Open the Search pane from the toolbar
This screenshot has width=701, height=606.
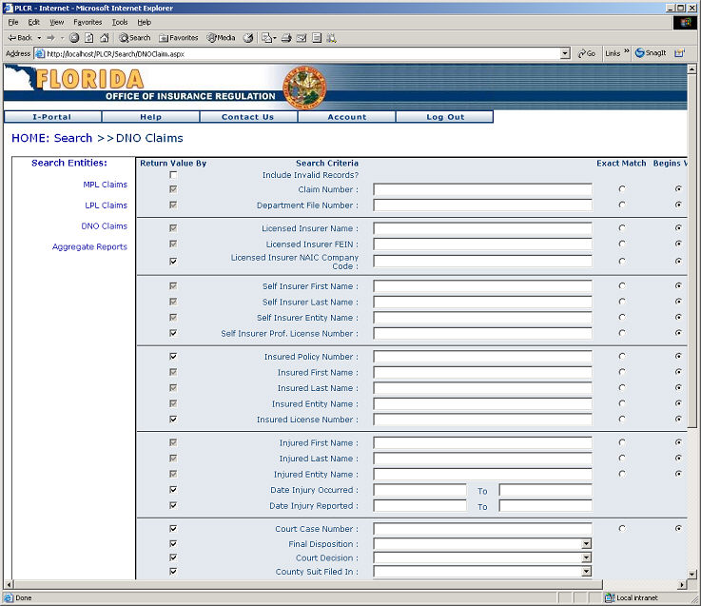(x=135, y=38)
